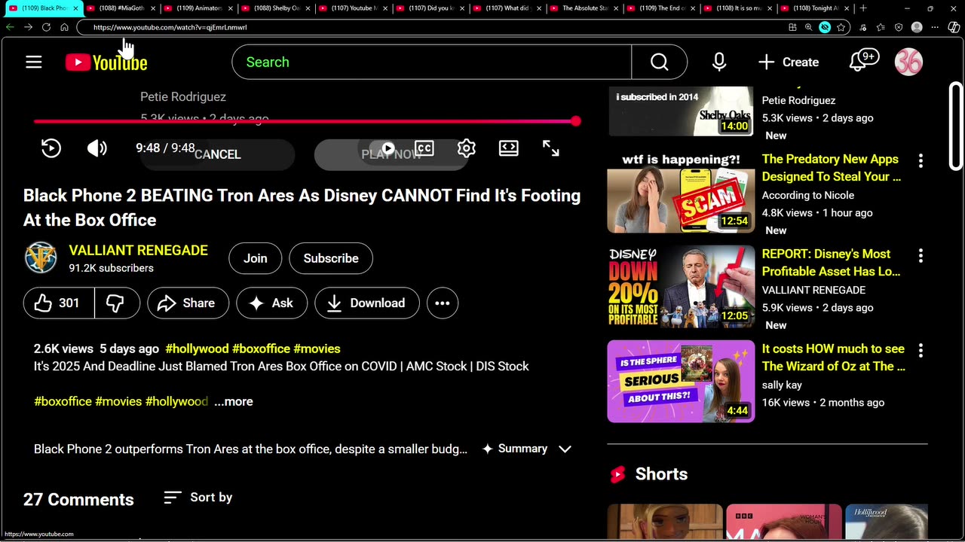Open the notifications bell
This screenshot has height=542, width=965.
pos(862,62)
